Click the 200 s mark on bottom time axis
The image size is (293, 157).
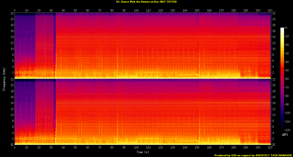[x=258, y=148]
